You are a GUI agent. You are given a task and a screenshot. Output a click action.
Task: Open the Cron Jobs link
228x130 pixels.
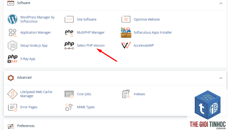click(x=84, y=94)
